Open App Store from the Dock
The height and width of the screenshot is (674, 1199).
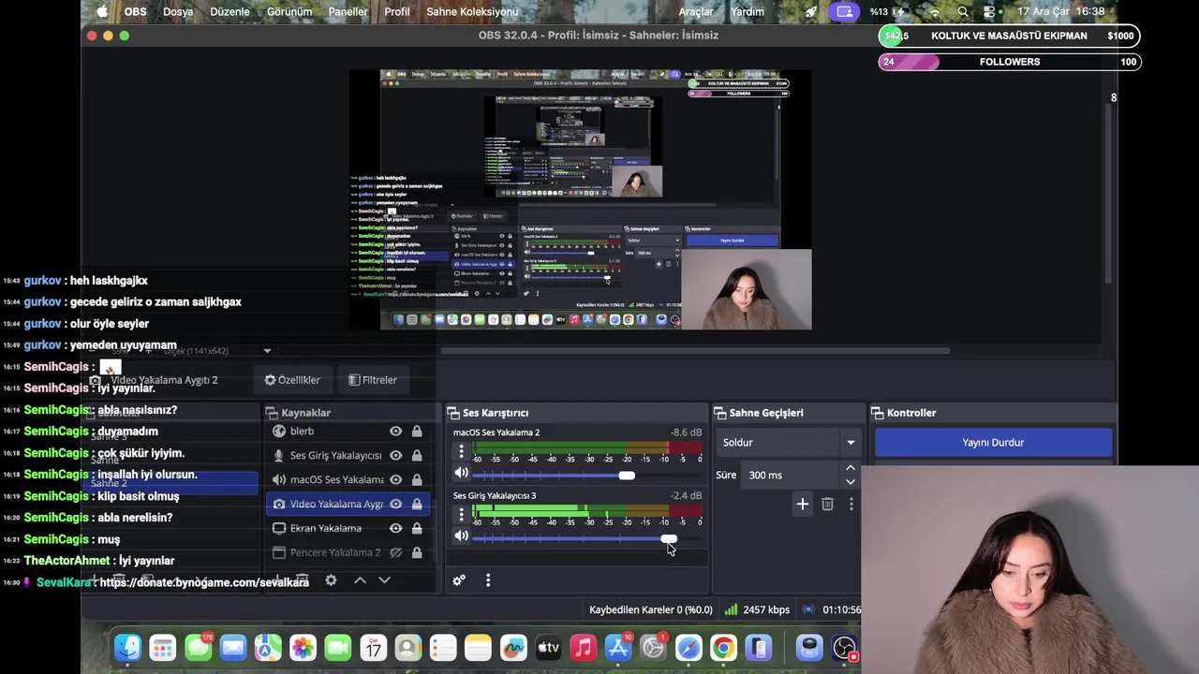618,648
